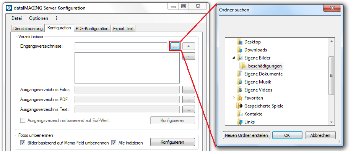Browse for Ausgangsverzeichnis PDF folder
Viewport: 356px width, 154px height.
point(189,99)
